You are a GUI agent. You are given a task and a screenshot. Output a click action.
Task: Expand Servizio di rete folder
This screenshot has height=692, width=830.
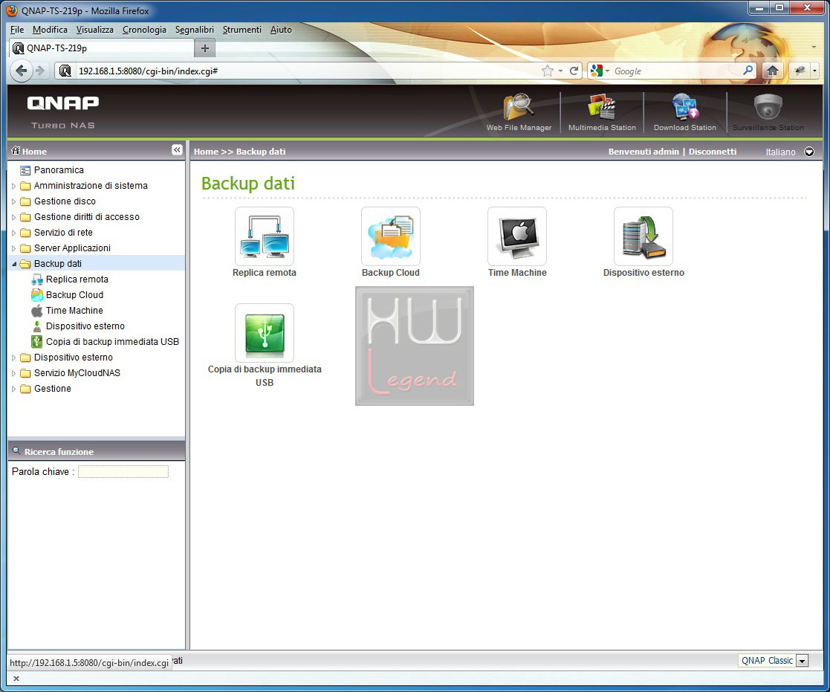click(x=14, y=233)
